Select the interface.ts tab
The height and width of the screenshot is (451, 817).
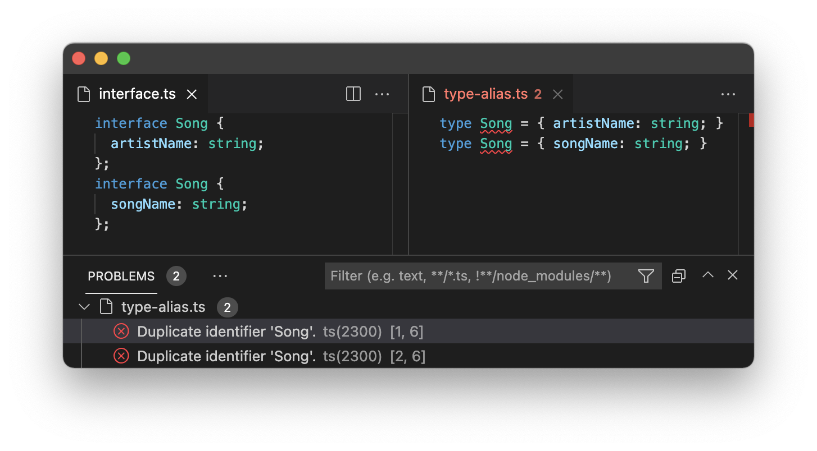137,94
